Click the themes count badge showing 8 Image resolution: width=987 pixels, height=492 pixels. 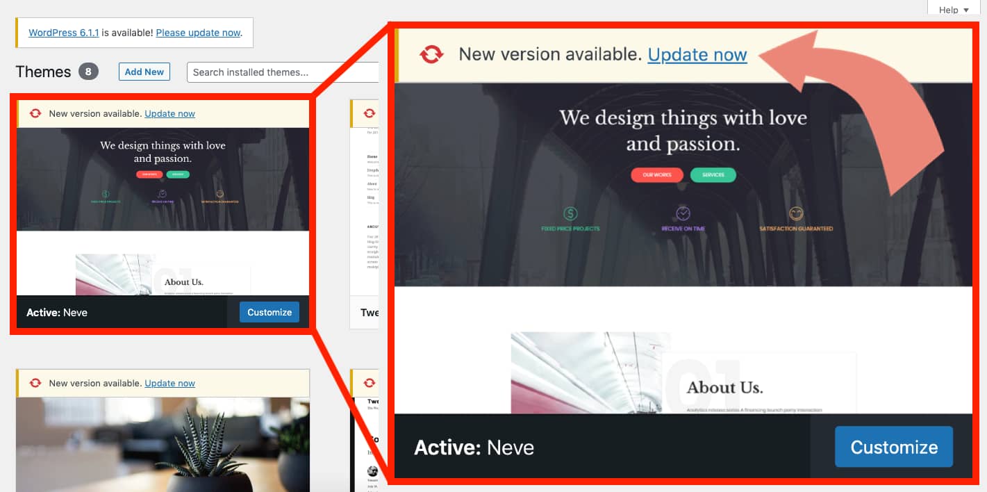tap(88, 72)
